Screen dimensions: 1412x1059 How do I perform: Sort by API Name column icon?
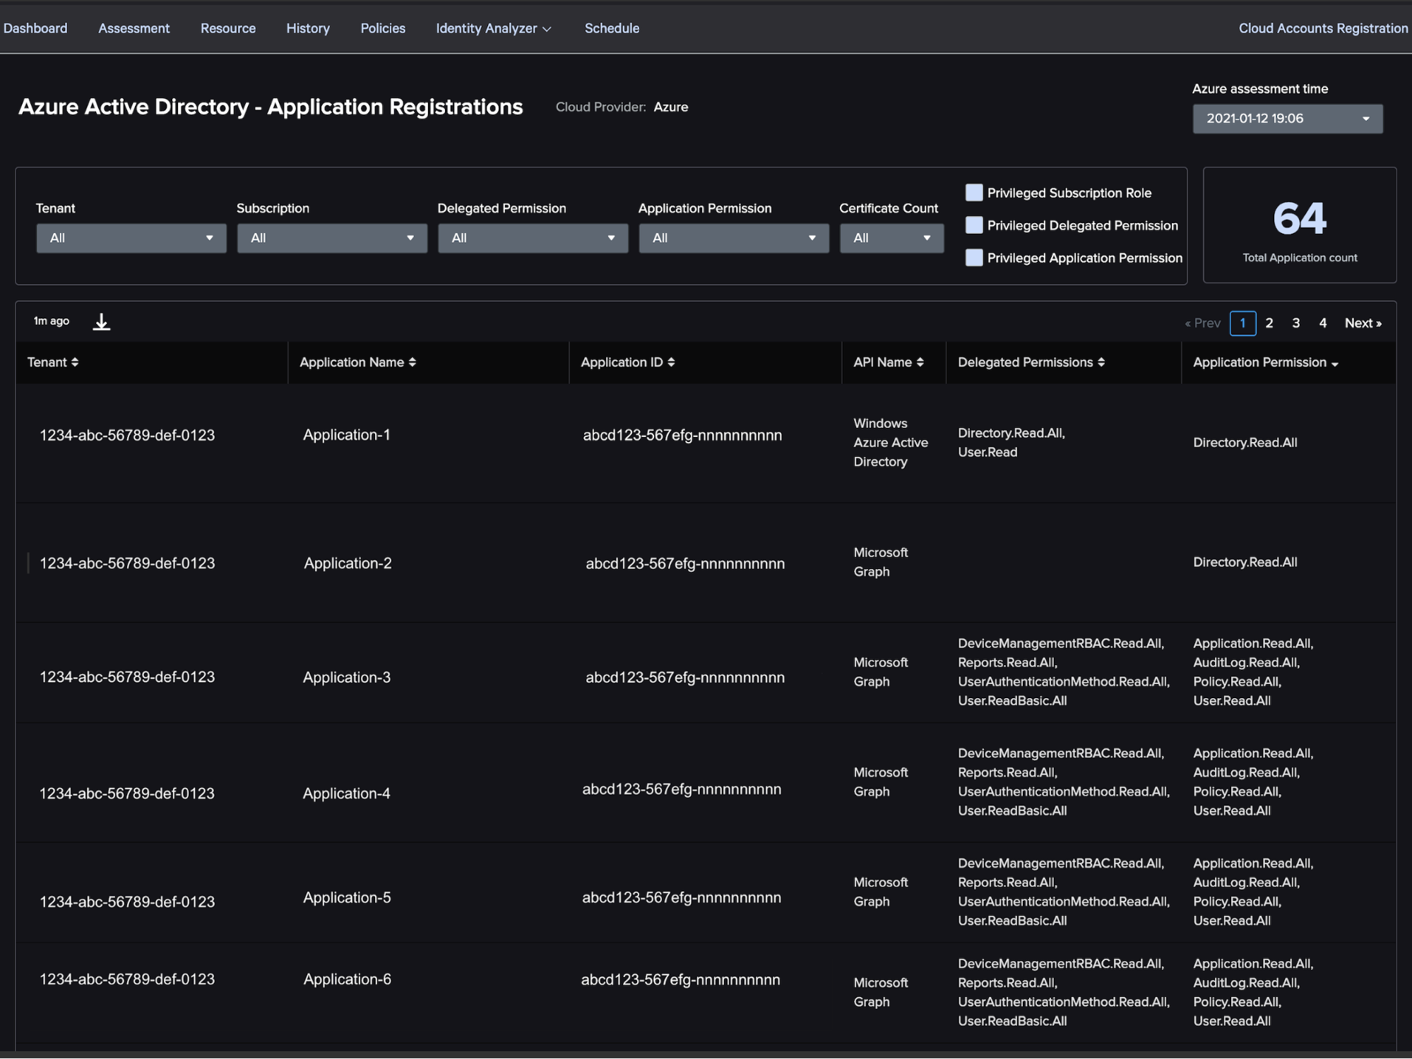(920, 362)
